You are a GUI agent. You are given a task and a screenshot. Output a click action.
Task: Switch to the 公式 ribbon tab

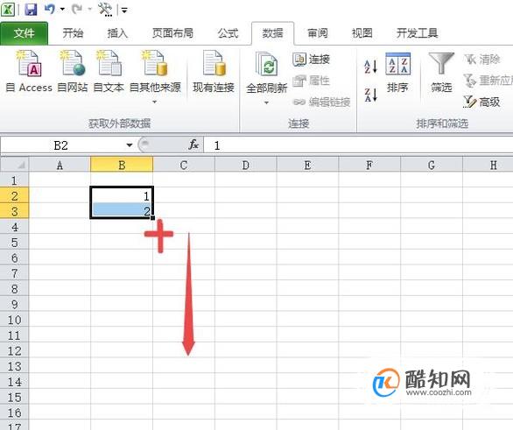[x=228, y=33]
